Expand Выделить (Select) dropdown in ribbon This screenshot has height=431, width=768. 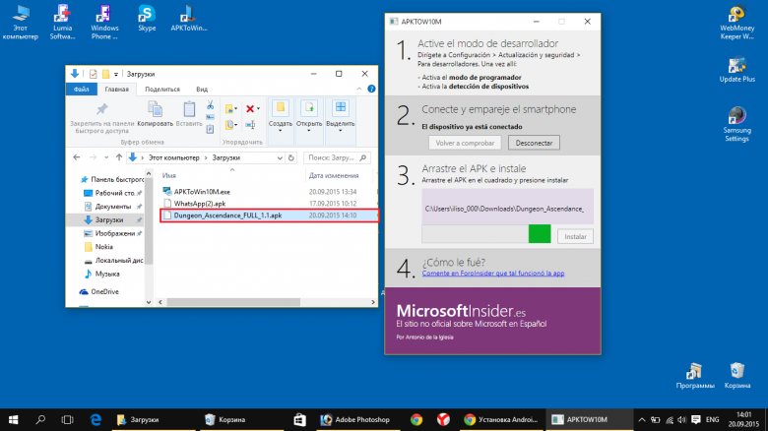340,131
